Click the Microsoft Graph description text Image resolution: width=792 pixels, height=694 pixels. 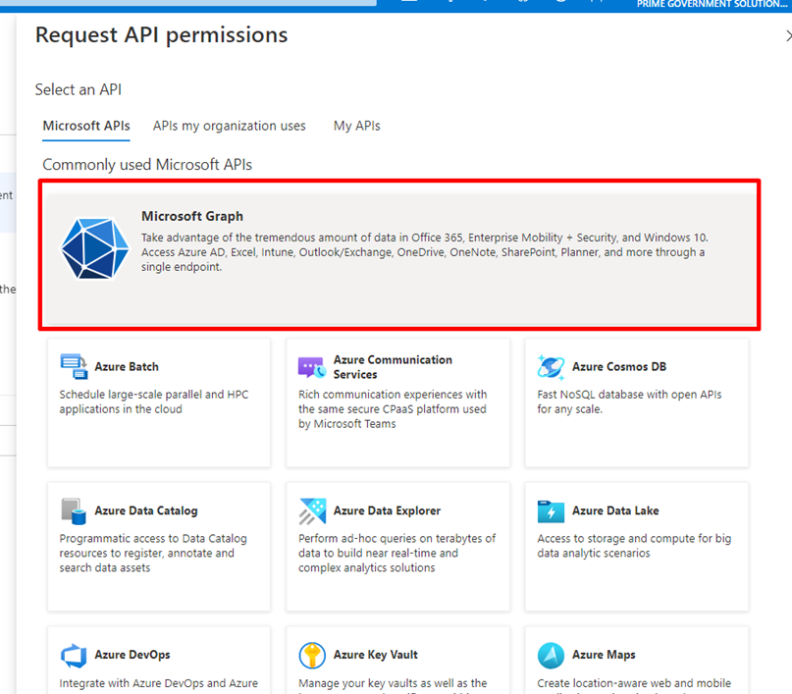click(425, 252)
